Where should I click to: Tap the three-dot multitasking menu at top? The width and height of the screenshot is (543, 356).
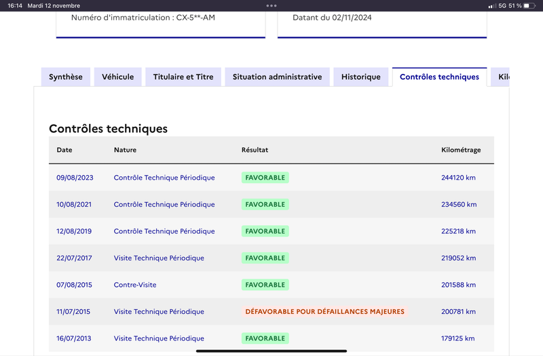click(271, 5)
